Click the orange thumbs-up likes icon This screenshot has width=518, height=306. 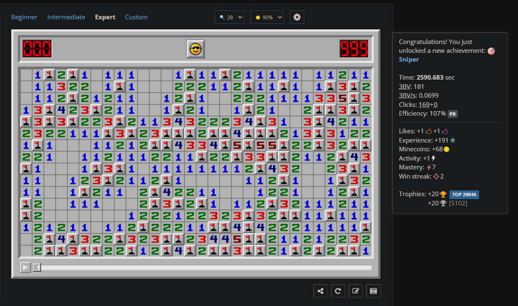pyautogui.click(x=429, y=131)
